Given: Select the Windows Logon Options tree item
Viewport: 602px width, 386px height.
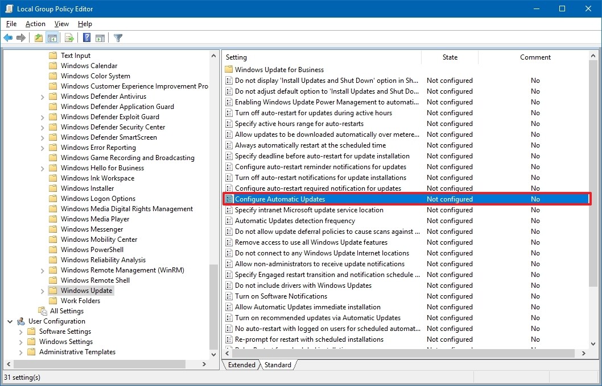Looking at the screenshot, I should (98, 199).
